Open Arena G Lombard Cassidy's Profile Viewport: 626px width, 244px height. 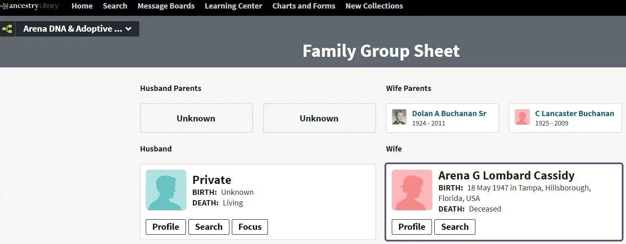tap(412, 227)
